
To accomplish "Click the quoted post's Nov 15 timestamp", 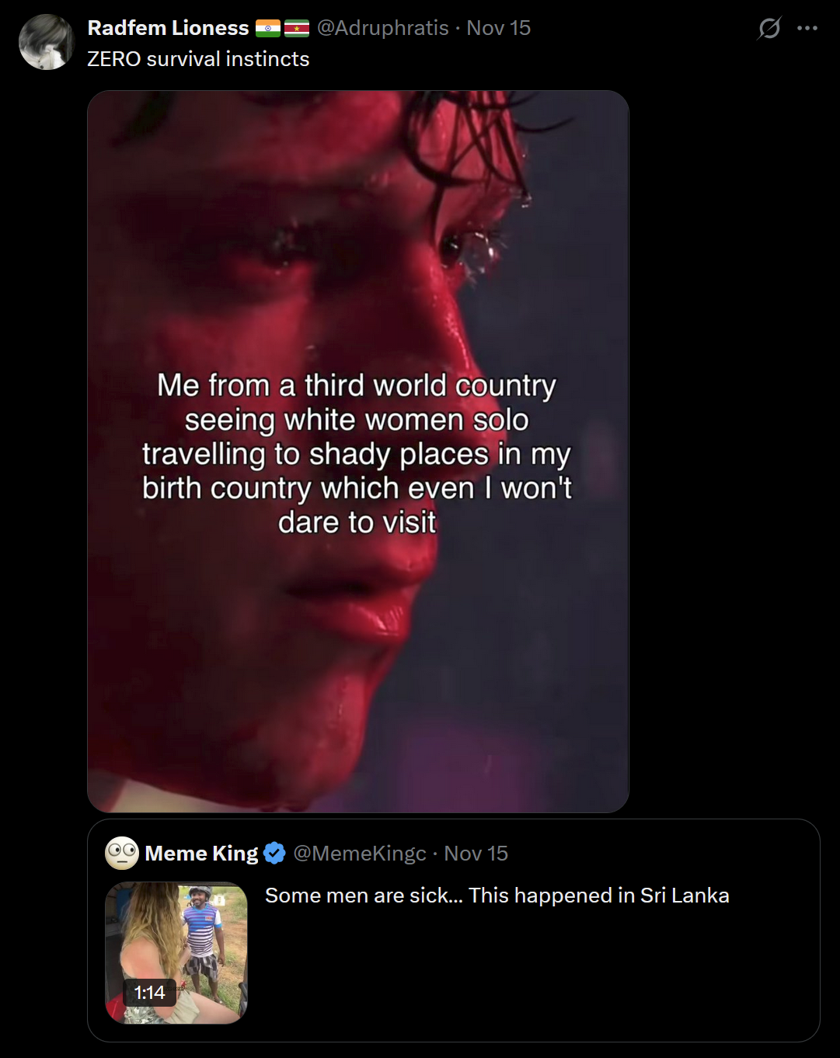I will 476,854.
